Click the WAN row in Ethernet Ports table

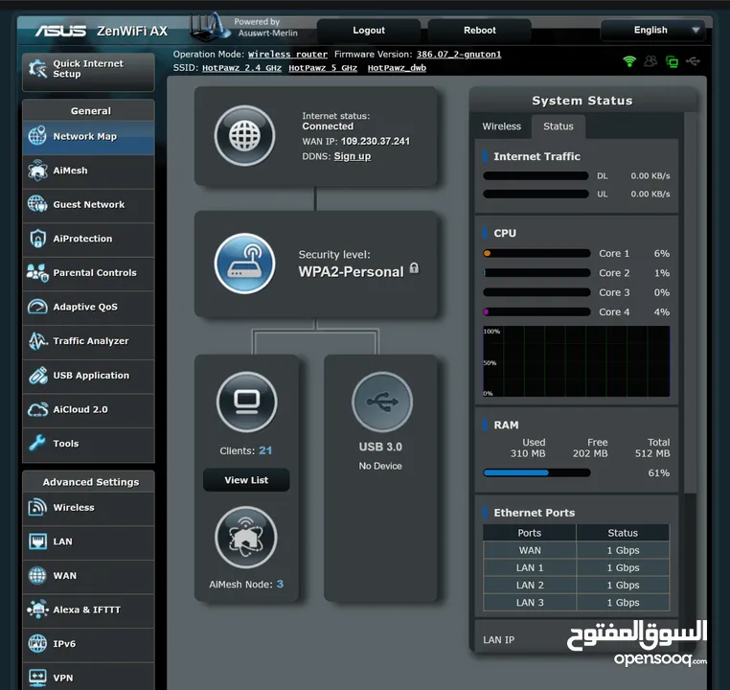pyautogui.click(x=577, y=550)
